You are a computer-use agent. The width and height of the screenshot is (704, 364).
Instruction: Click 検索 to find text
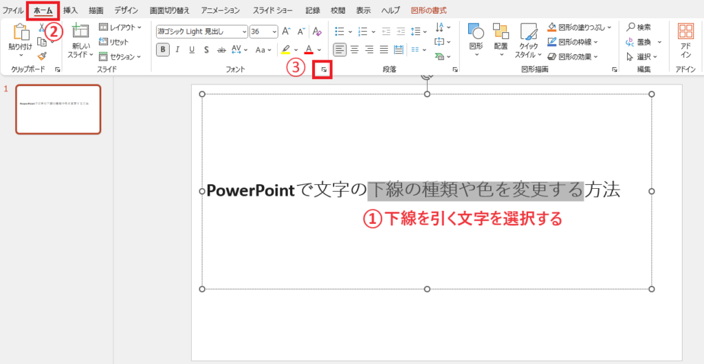[x=639, y=27]
